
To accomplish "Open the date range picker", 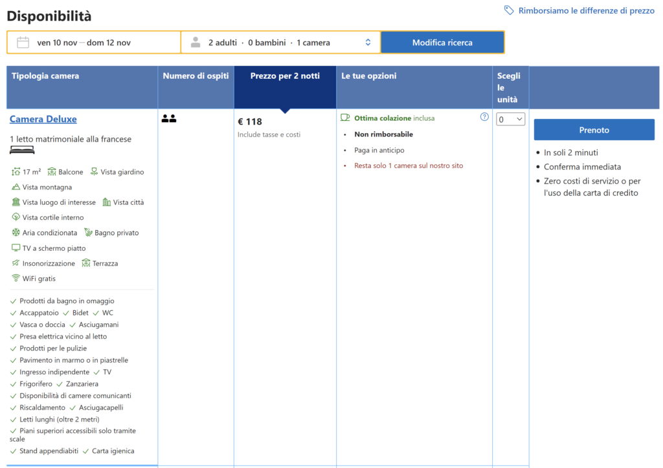I will [x=94, y=43].
